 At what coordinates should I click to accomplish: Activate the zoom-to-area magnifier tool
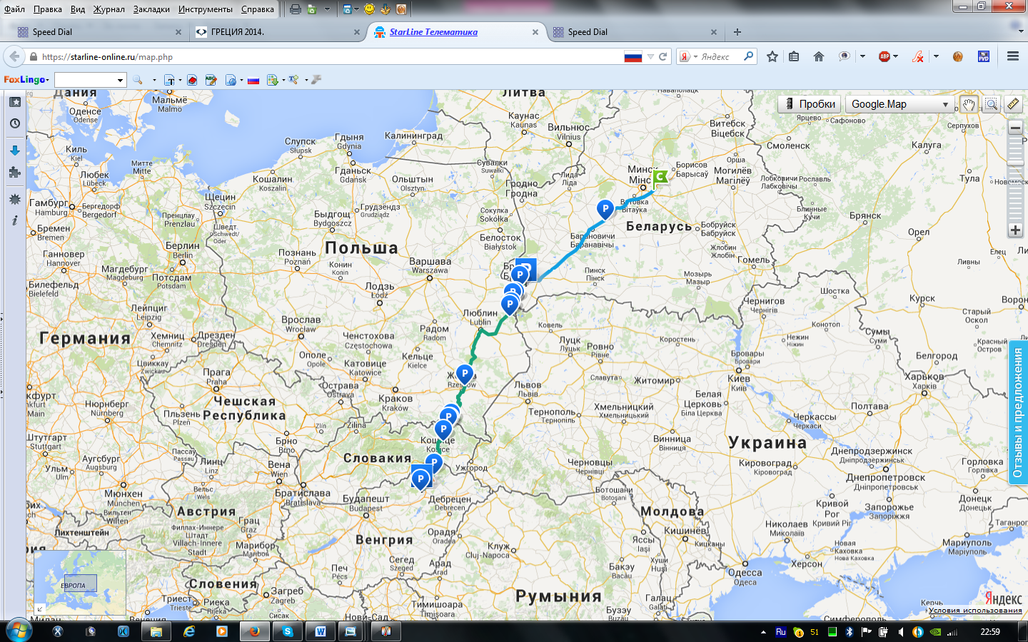991,104
